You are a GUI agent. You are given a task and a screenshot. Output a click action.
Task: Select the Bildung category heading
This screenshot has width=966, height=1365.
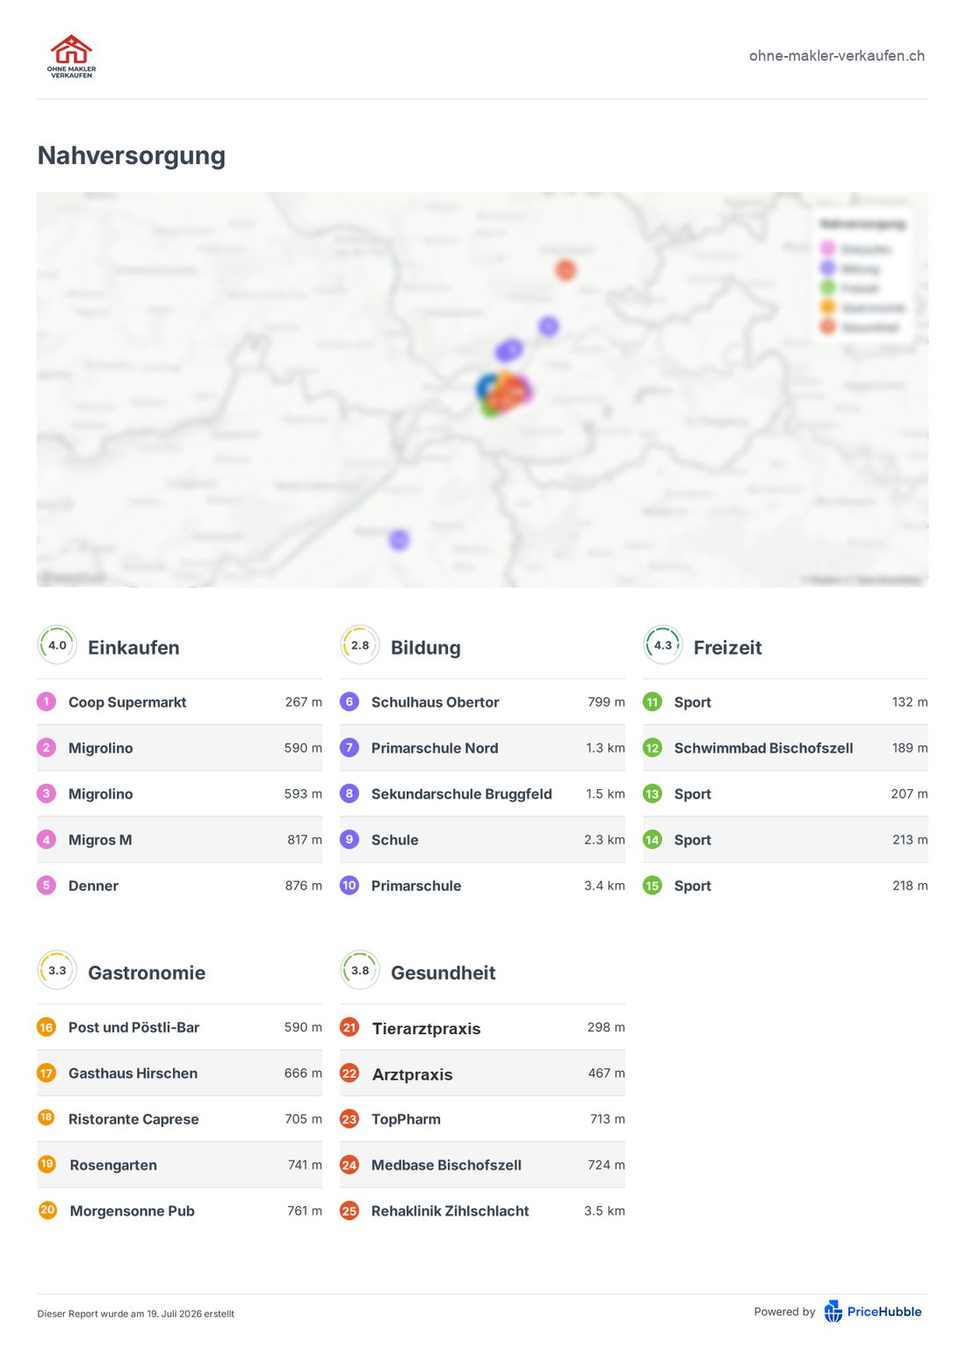(426, 648)
